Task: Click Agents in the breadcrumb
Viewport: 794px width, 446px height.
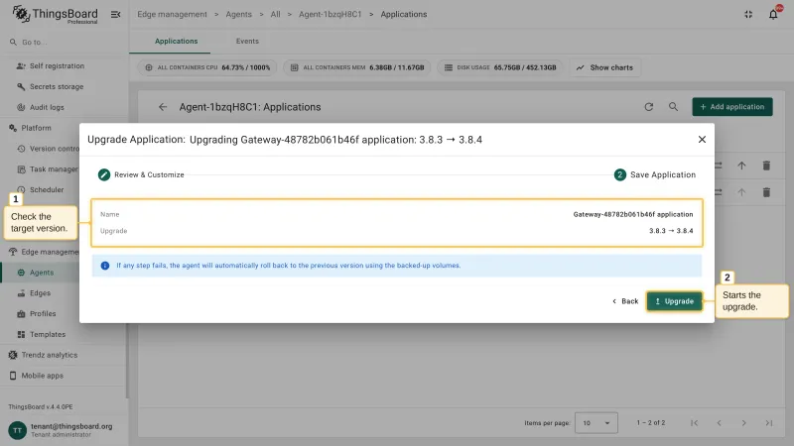Action: click(x=238, y=14)
